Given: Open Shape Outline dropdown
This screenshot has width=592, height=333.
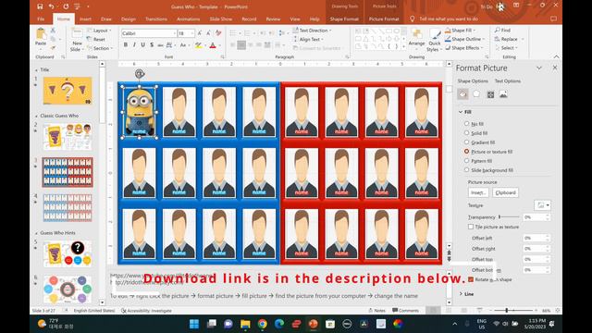Looking at the screenshot, I should coord(464,39).
